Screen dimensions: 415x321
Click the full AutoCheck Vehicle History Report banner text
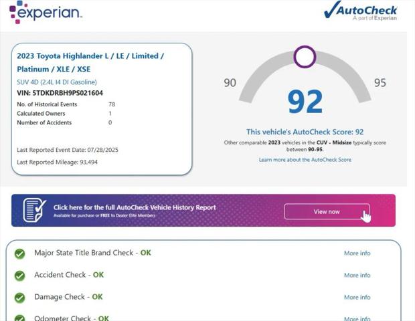tap(135, 207)
